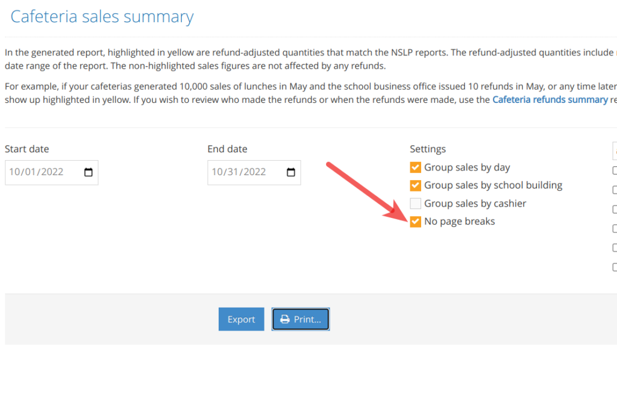Click the Settings section label

(x=428, y=149)
